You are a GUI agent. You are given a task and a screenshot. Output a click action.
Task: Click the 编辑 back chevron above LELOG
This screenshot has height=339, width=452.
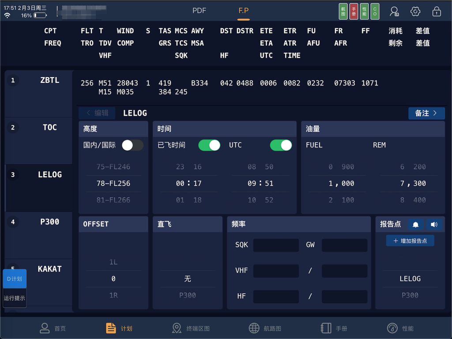point(97,113)
